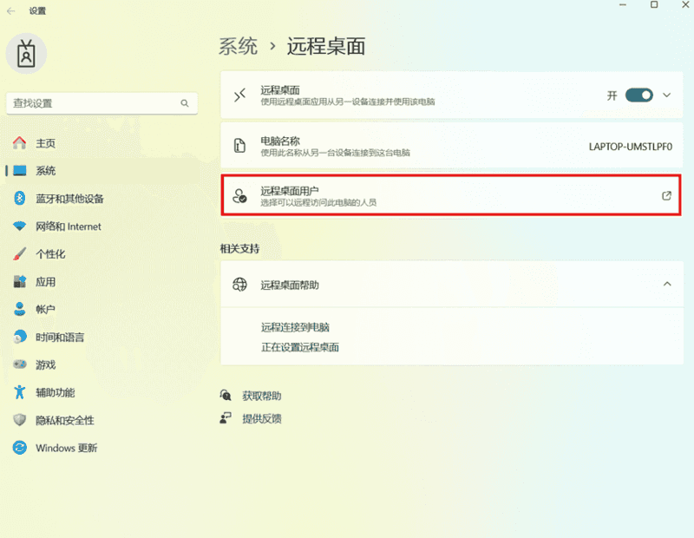Open 辅助功能 settings page
694x538 pixels.
[55, 392]
